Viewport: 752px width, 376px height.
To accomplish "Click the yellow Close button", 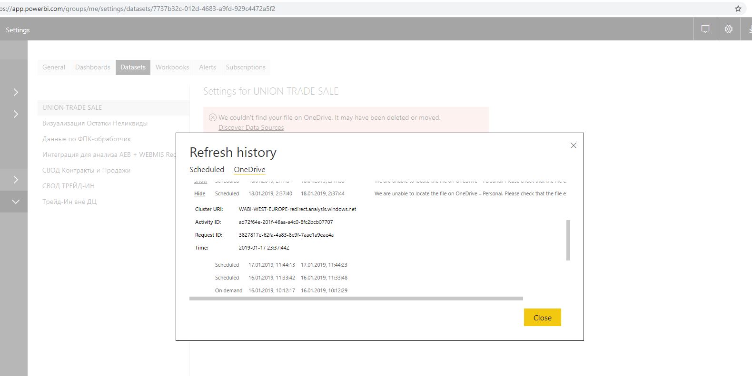I will pyautogui.click(x=543, y=318).
